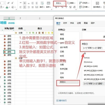Toggle horizontal center alignment
This screenshot has height=105, width=105.
25,7
